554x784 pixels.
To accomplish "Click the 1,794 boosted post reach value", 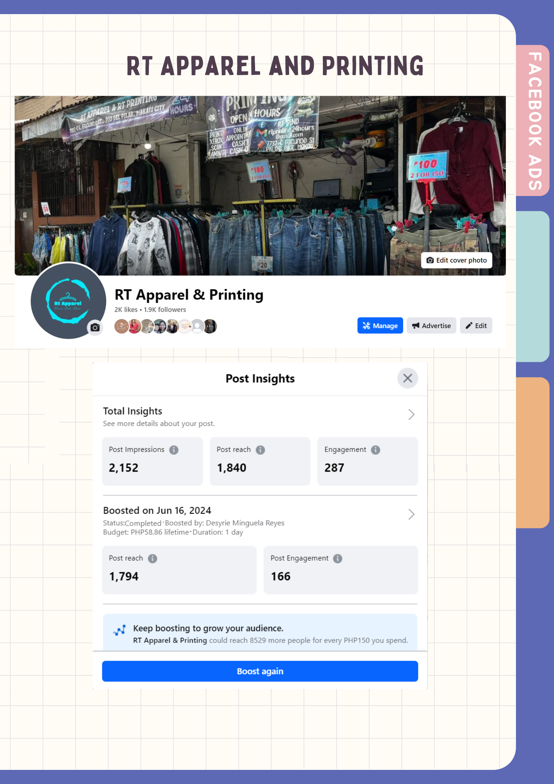I will (124, 576).
